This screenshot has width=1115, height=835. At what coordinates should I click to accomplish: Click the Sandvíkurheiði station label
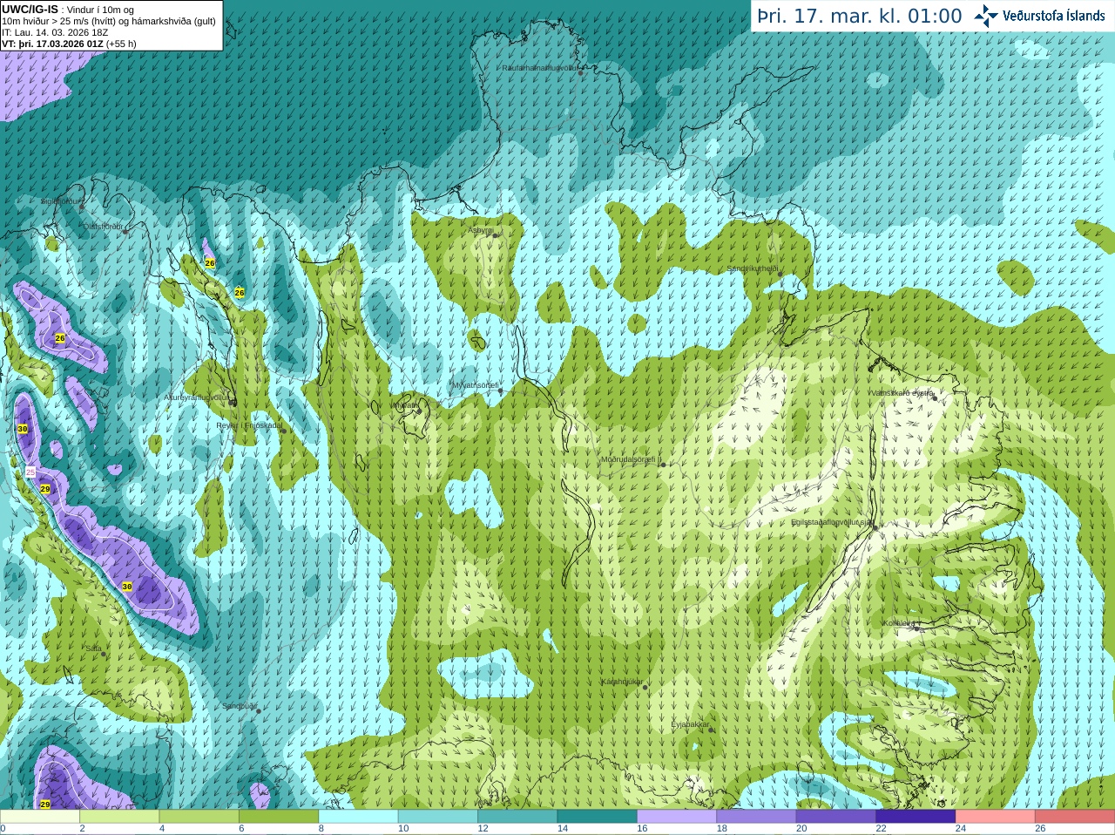[753, 268]
